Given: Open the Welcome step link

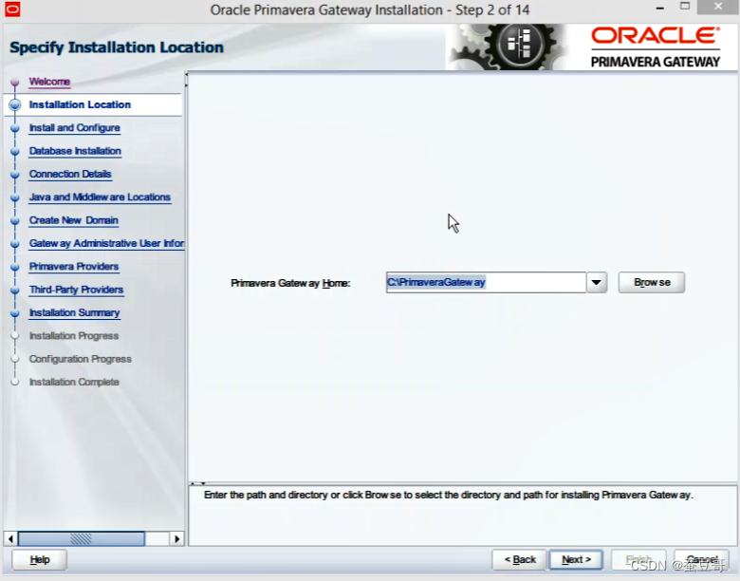Looking at the screenshot, I should 49,82.
